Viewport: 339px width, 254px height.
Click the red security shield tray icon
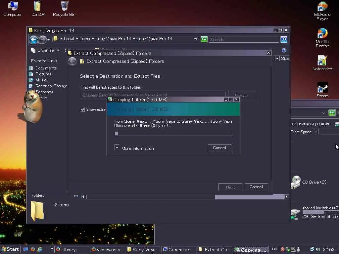coord(282,249)
